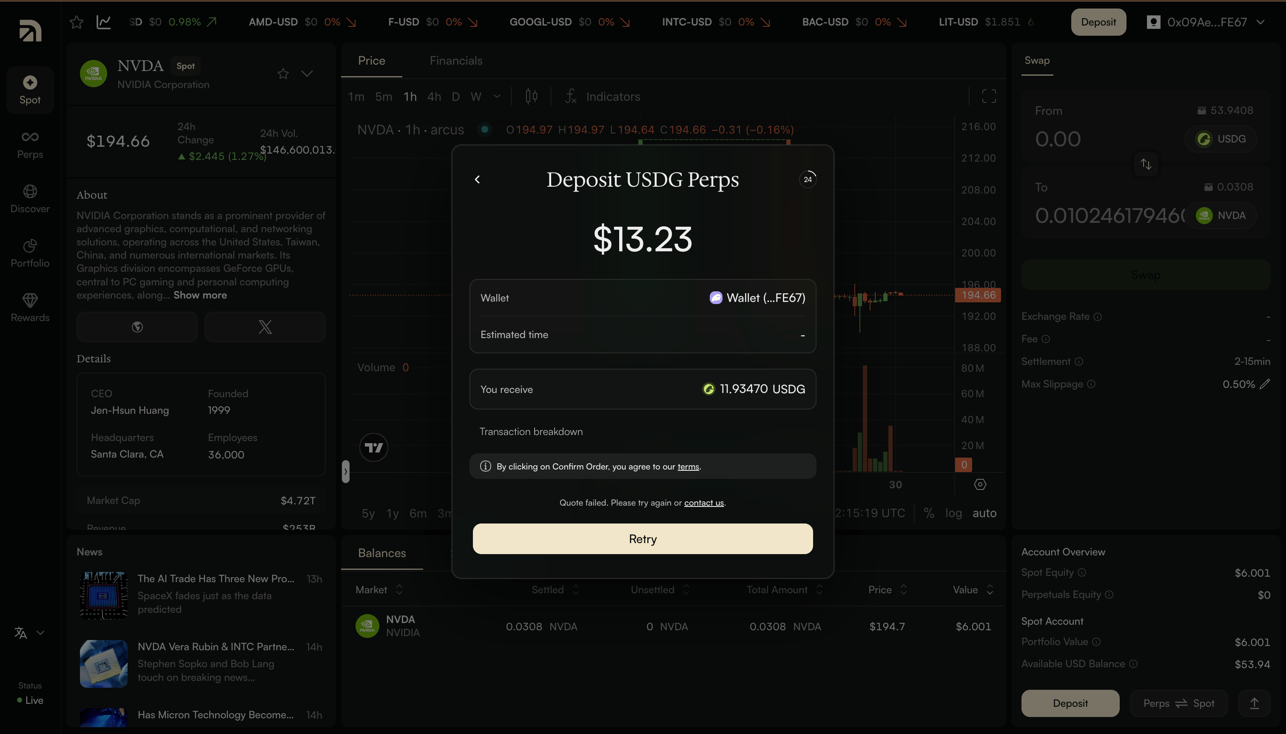
Task: Click the Retry button
Action: (643, 539)
